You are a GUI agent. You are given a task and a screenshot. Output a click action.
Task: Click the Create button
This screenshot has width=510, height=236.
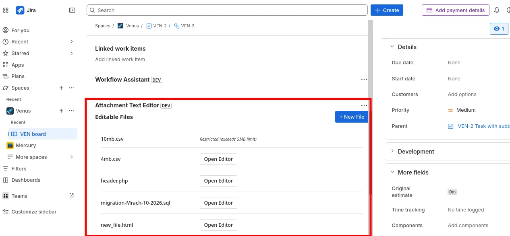pyautogui.click(x=387, y=10)
